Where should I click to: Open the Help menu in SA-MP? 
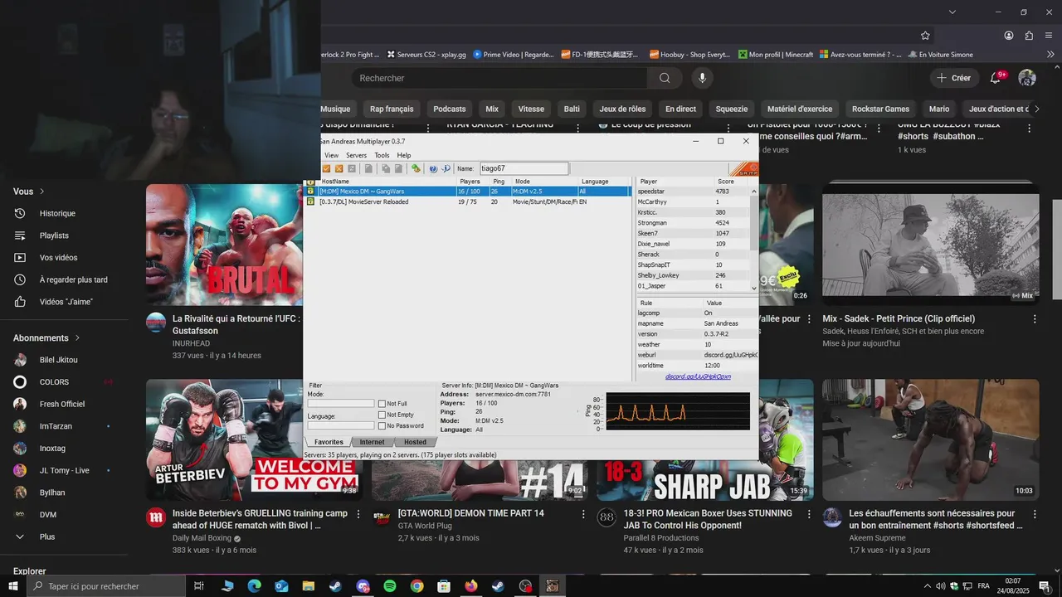tap(404, 155)
